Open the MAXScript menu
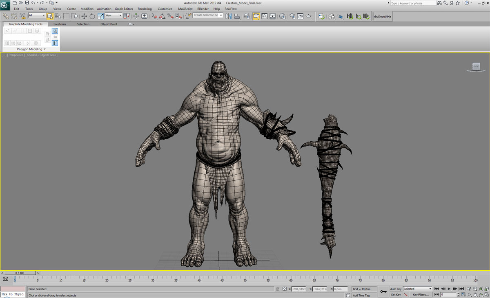The width and height of the screenshot is (490, 298). pyautogui.click(x=185, y=9)
